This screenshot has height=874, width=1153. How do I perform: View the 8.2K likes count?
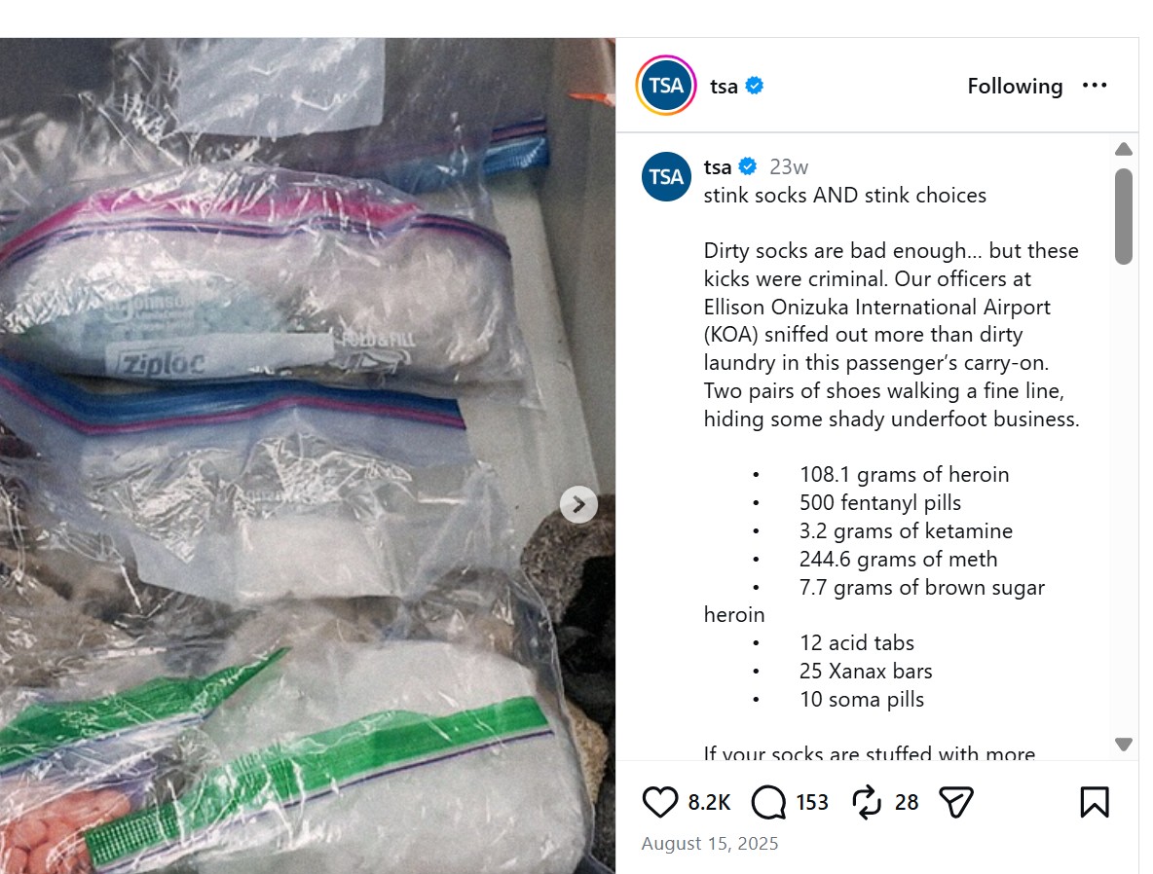click(x=709, y=802)
